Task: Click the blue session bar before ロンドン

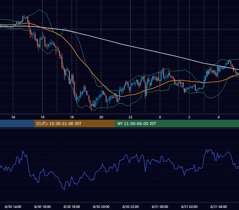Action: point(17,124)
